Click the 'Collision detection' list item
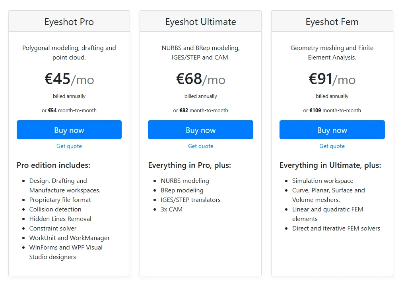The width and height of the screenshot is (402, 288). coord(55,209)
